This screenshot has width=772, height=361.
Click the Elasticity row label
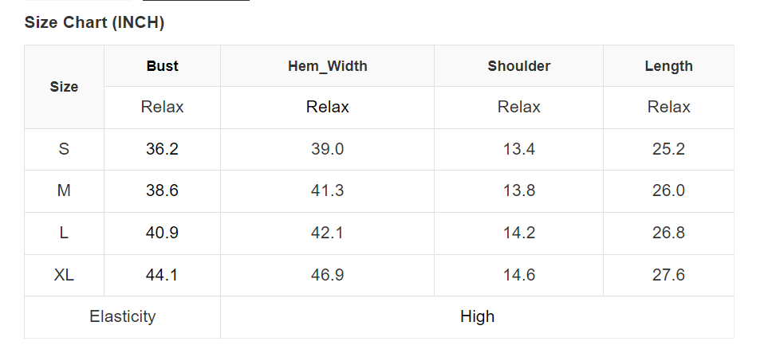pyautogui.click(x=122, y=316)
